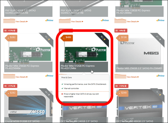Open View Details for PNY XLR8 120GB
Viewport: 168px width, 123px height.
click(x=77, y=21)
